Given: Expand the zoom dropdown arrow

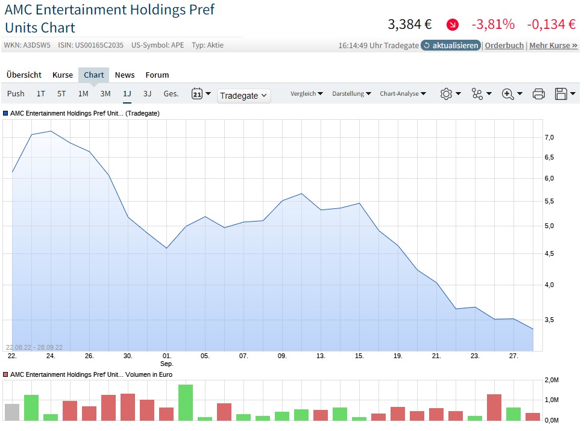Looking at the screenshot, I should pos(520,94).
